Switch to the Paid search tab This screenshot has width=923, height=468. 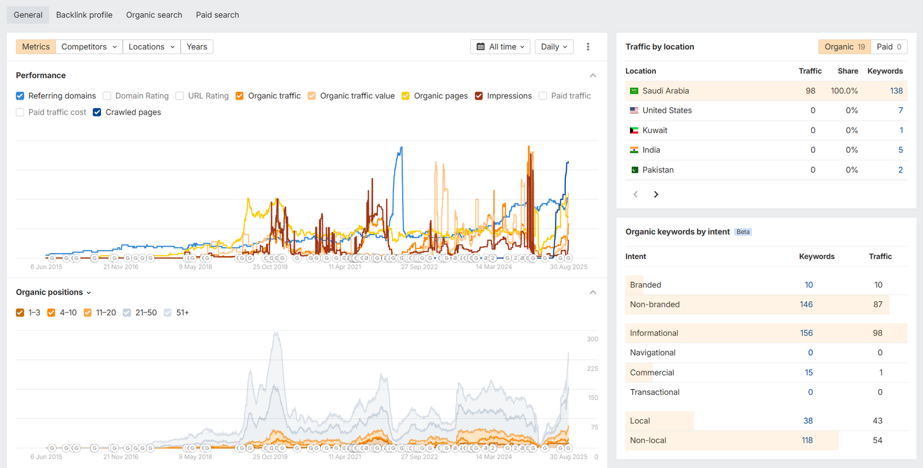tap(217, 15)
